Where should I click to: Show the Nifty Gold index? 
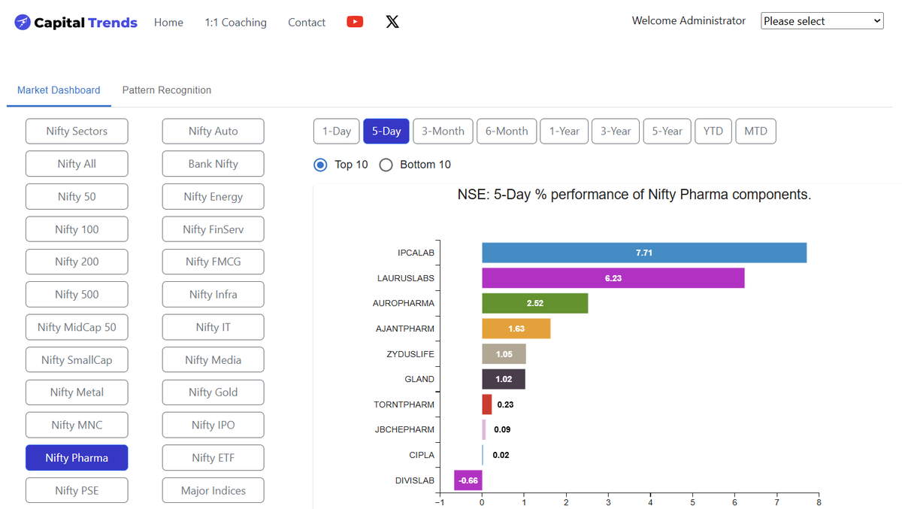pos(213,392)
